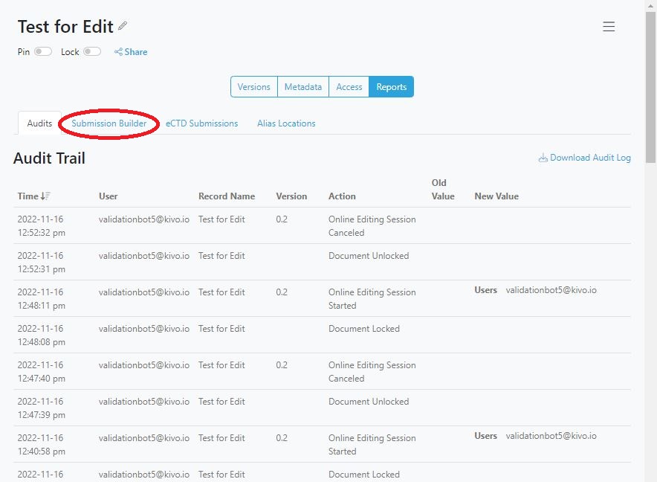Viewport: 657px width, 482px height.
Task: Open the hamburger menu at top right
Action: point(609,26)
